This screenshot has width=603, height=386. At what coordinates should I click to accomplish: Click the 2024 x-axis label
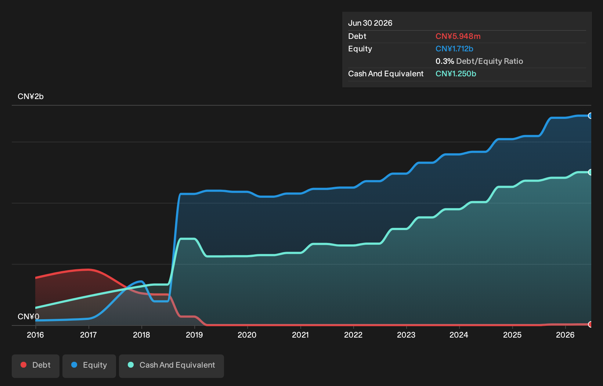459,335
